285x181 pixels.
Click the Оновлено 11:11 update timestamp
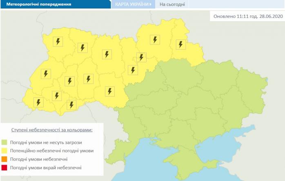click(x=248, y=16)
